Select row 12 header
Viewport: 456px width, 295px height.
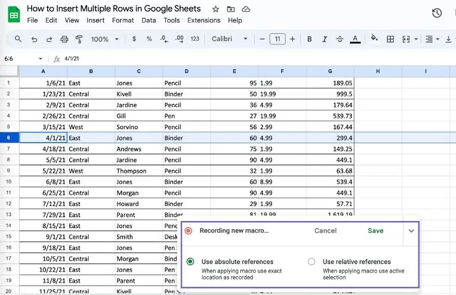[10, 204]
